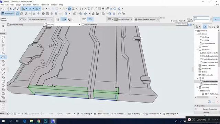Select the Morph tool in toolbox
The width and height of the screenshot is (220, 124).
3,85
